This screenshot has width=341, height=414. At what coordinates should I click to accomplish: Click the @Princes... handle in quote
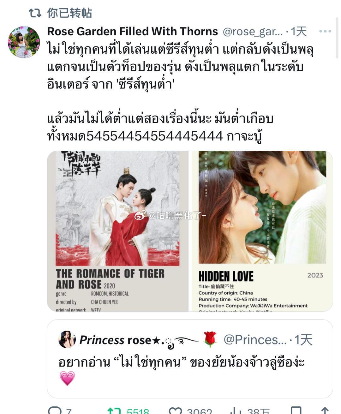[x=255, y=340]
